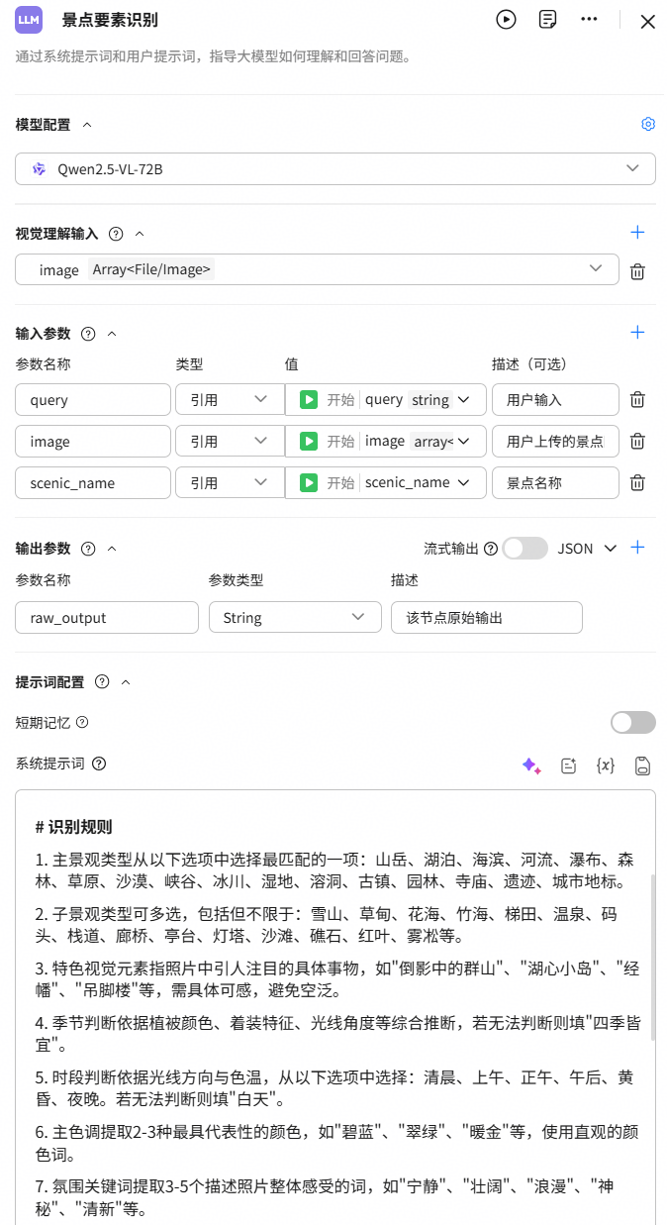Screen dimensions: 667x1225
Task: Delete the image parameter row
Action: [x=638, y=442]
